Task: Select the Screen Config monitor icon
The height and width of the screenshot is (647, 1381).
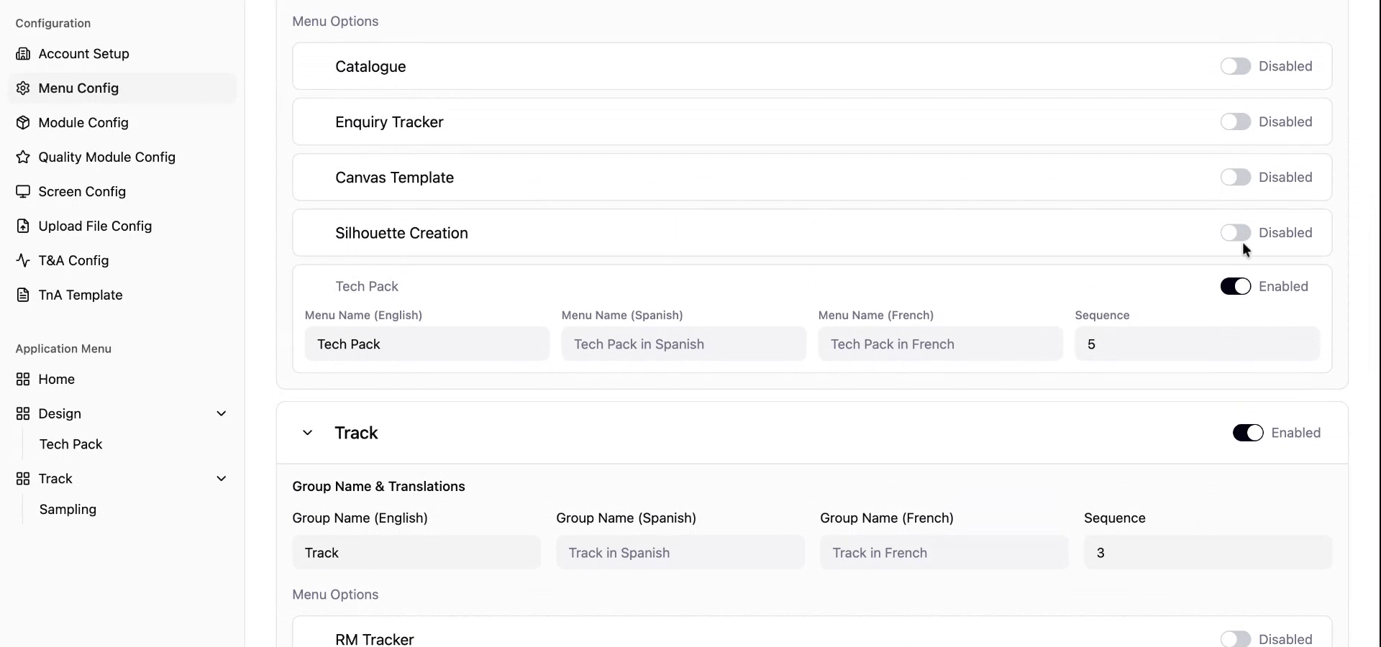Action: click(x=24, y=191)
